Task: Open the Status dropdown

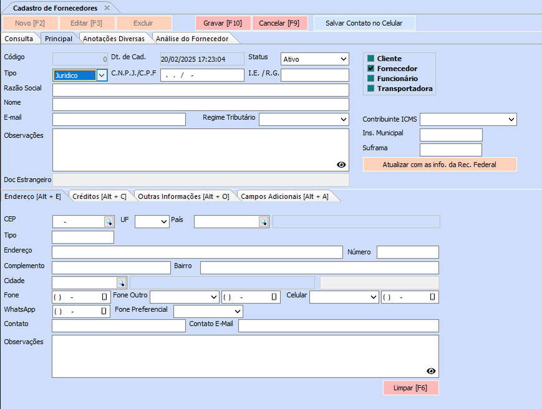Action: click(343, 59)
